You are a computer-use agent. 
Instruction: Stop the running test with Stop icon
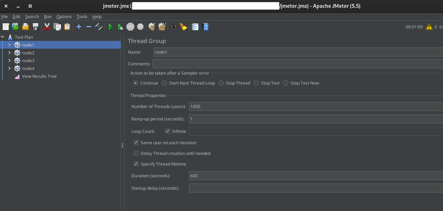tap(130, 27)
